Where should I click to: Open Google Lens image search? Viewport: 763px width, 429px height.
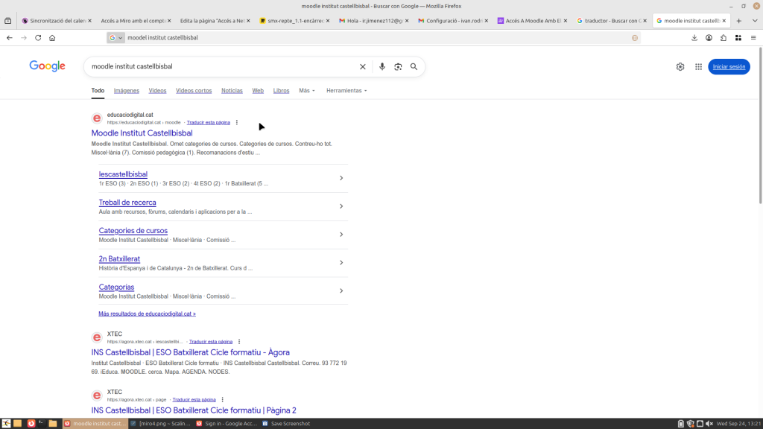click(398, 66)
